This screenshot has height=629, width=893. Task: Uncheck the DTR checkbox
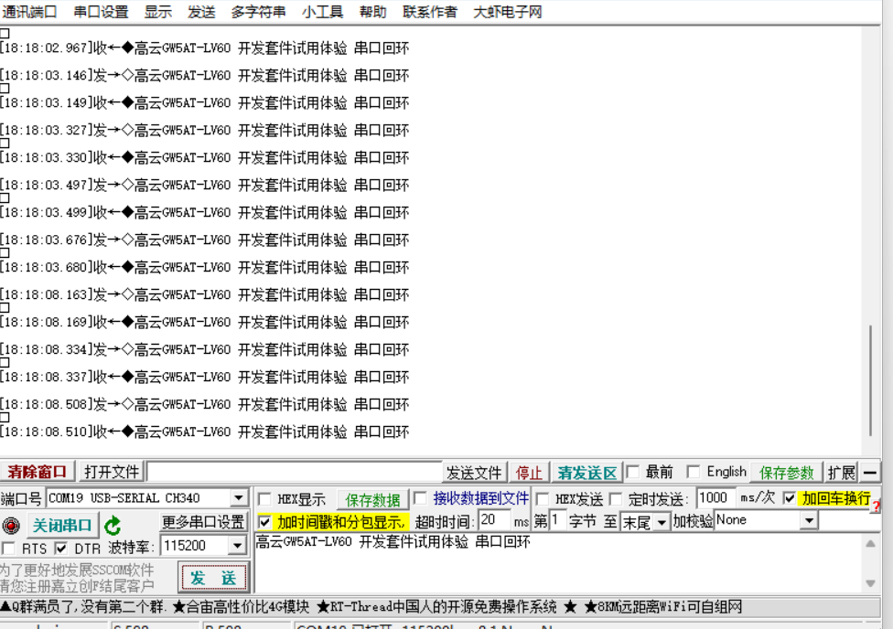tap(61, 549)
